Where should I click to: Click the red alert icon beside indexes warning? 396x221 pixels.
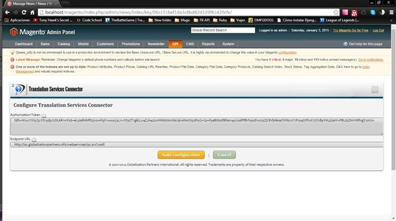(x=12, y=67)
